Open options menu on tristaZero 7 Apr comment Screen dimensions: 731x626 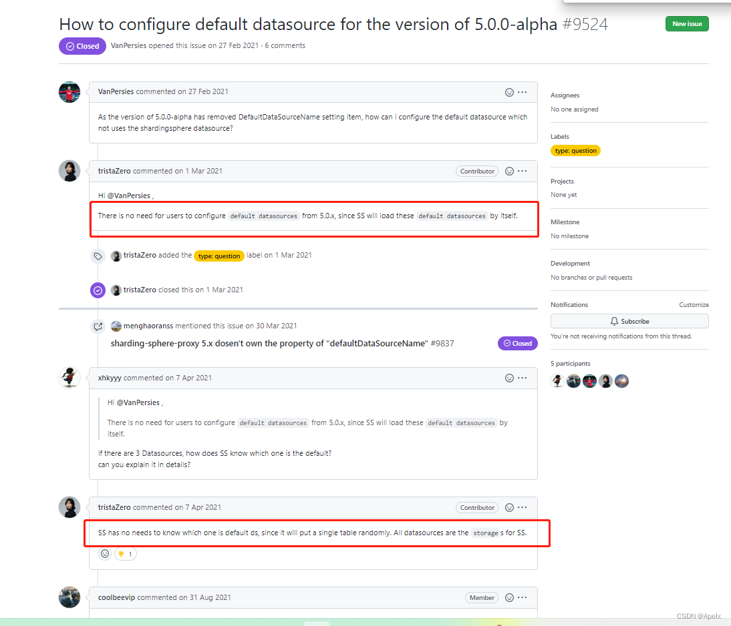tap(522, 508)
